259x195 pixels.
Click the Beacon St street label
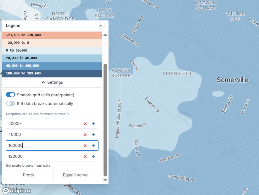[x=152, y=105]
